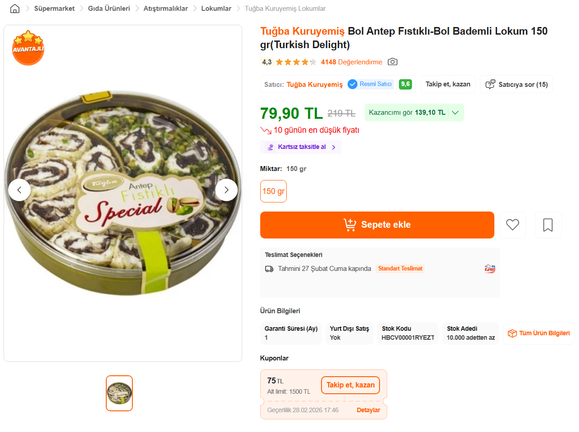Click the coupon's Takip et, kazan button

pyautogui.click(x=350, y=385)
